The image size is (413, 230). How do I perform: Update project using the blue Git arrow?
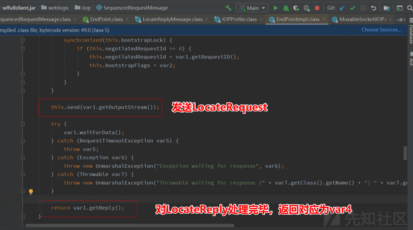(x=342, y=8)
